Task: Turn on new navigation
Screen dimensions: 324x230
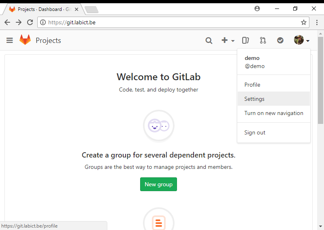Action: [274, 113]
